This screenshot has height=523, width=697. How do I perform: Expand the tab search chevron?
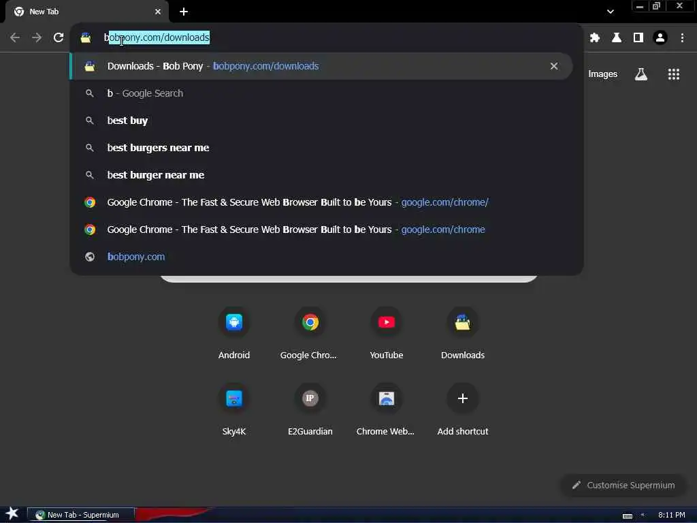point(611,12)
